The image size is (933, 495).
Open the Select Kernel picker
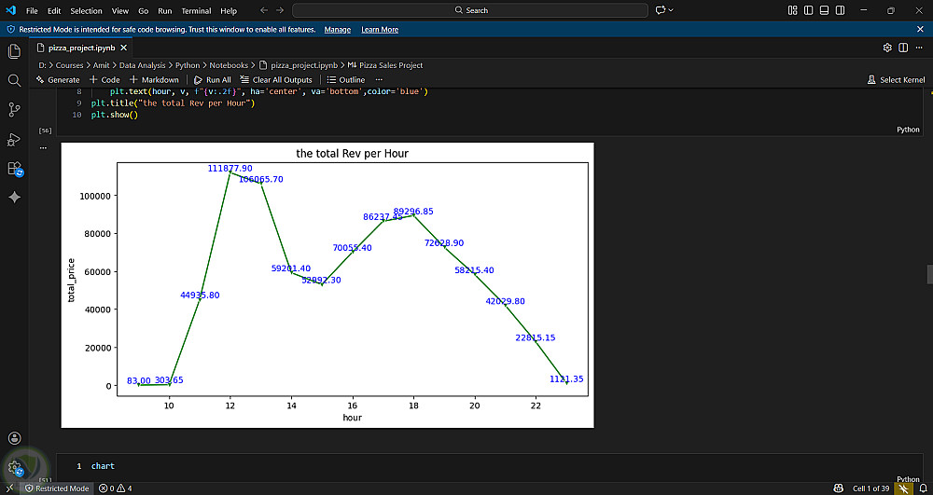[x=896, y=80]
